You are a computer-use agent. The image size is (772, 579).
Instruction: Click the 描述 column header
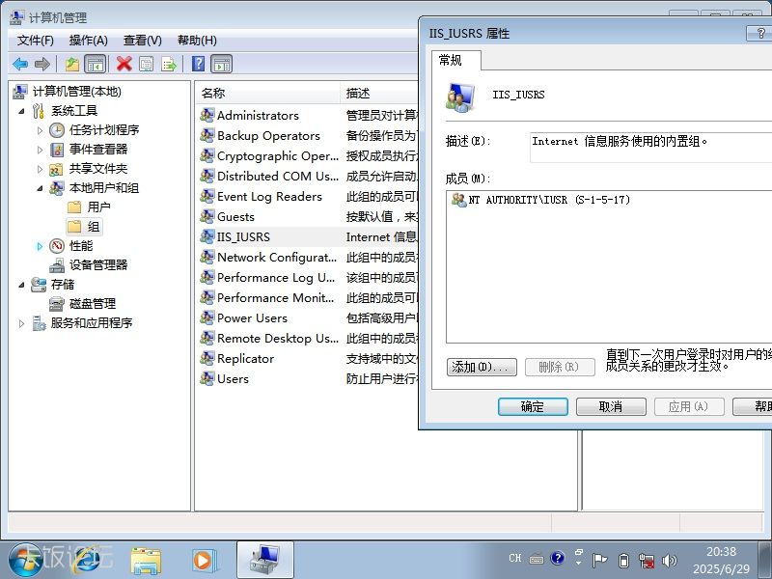point(379,93)
